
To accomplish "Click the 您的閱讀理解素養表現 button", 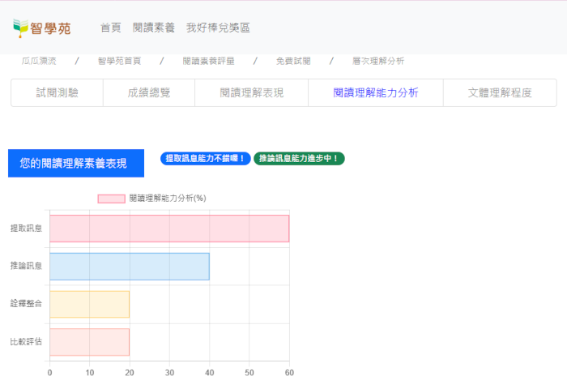I will (76, 163).
